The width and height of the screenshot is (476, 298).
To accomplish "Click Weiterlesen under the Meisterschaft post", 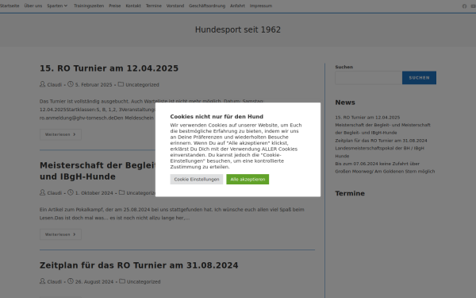I will [60, 234].
